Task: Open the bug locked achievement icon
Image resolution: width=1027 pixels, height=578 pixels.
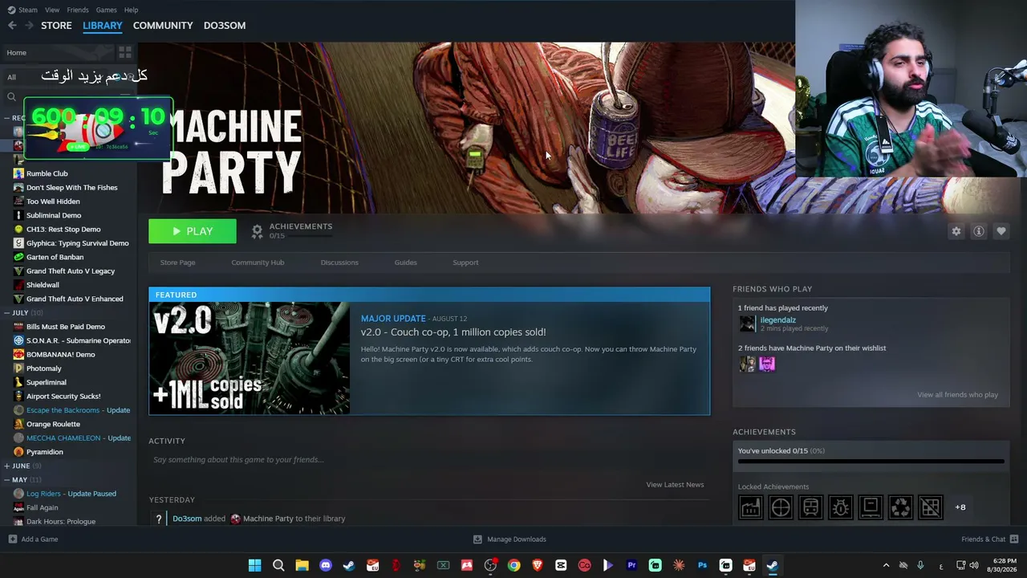Action: point(840,507)
